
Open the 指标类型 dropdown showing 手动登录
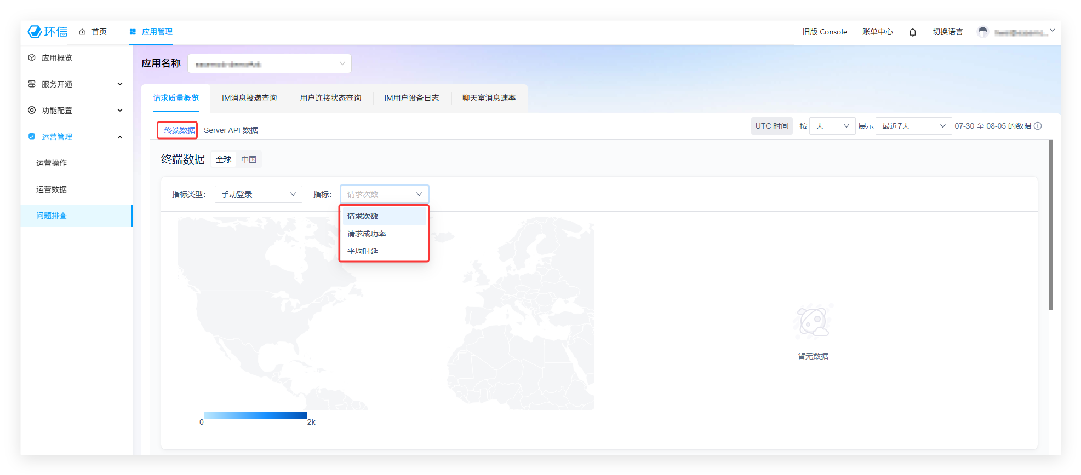[258, 194]
